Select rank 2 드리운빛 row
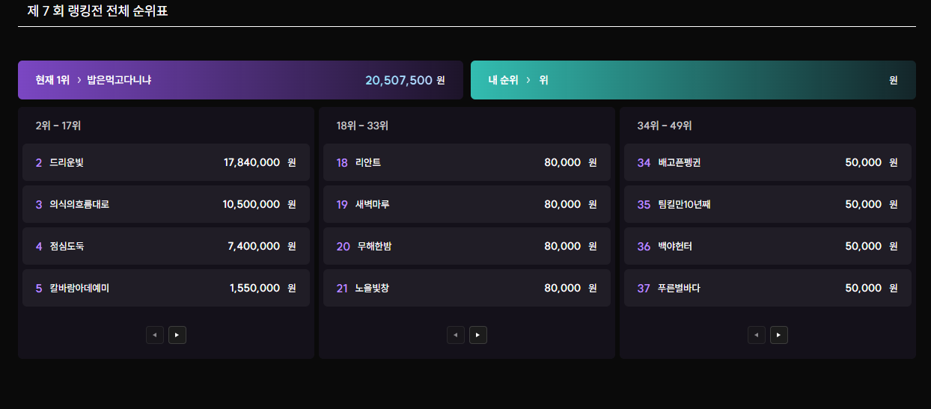 [166, 162]
